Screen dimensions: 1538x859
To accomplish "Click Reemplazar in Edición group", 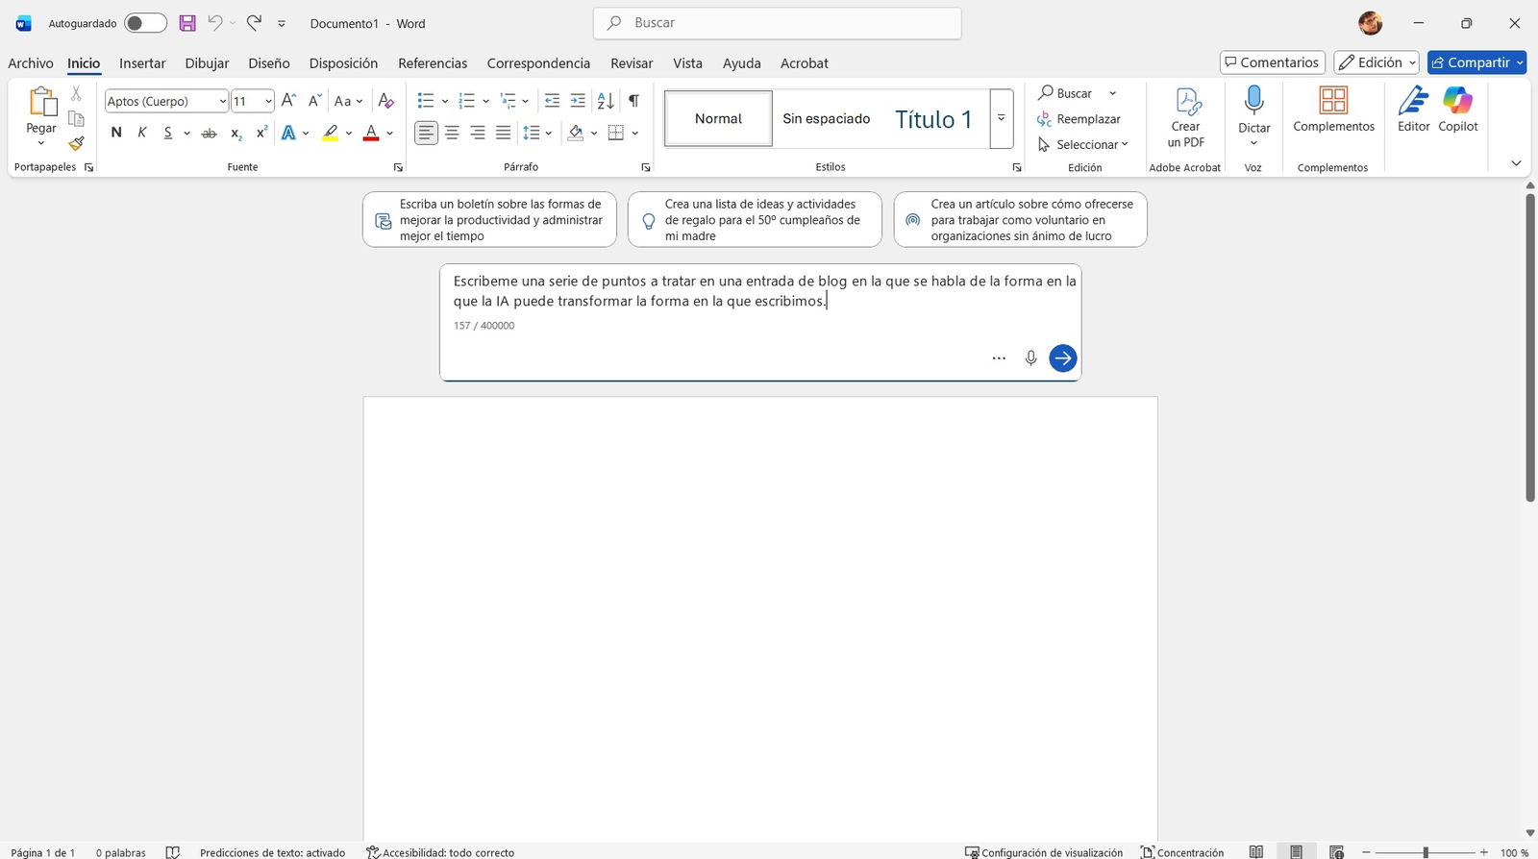I will (x=1079, y=119).
